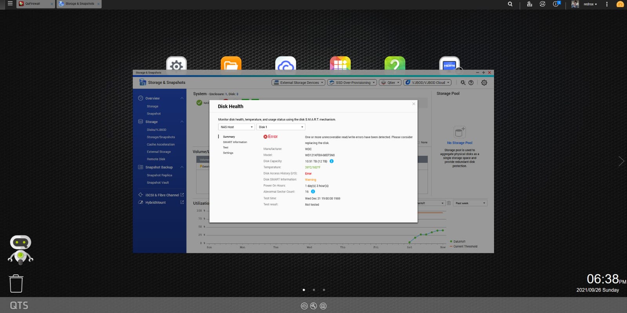Open Cache Acceleration in the sidebar

click(161, 145)
